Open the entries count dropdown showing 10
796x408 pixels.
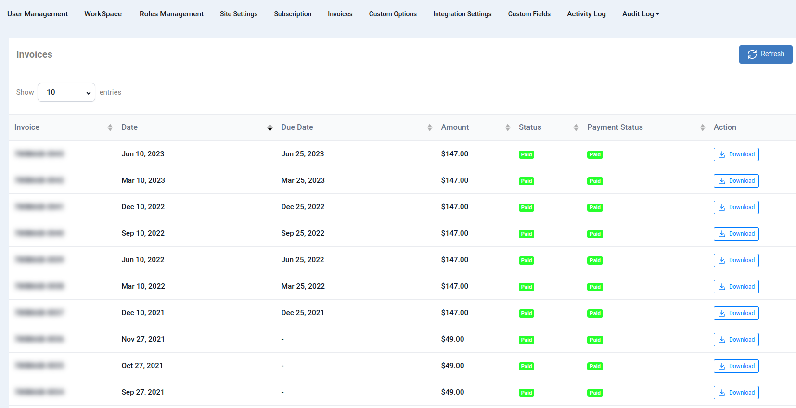(x=66, y=92)
